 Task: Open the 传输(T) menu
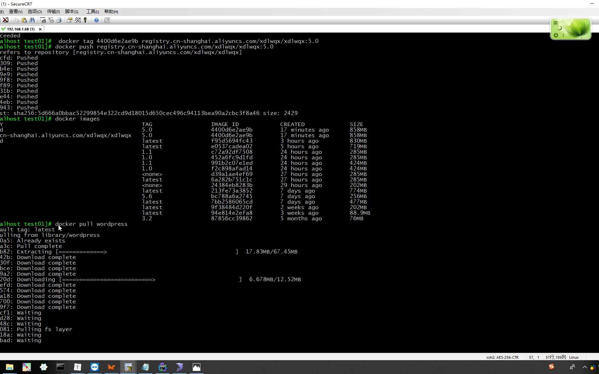[x=53, y=12]
